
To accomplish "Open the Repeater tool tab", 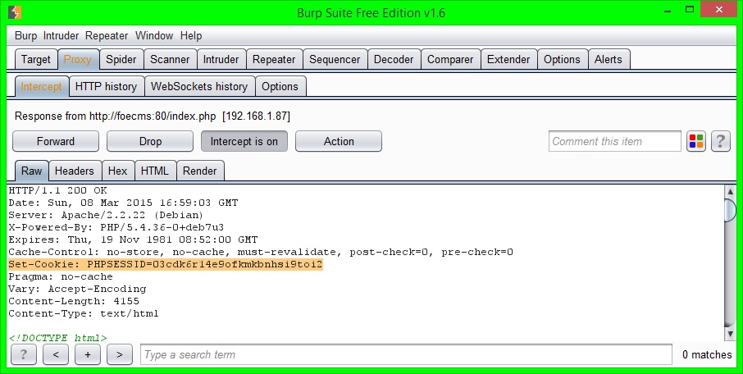I will pos(274,60).
